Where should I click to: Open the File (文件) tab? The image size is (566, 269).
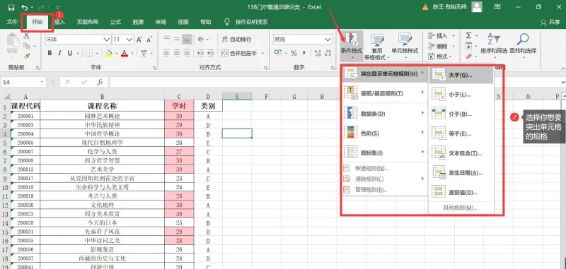(x=12, y=22)
